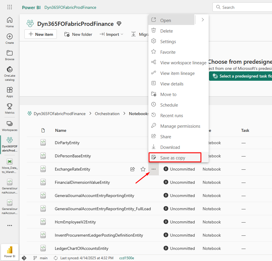Open the Move_Data_to_Wareh item in sidebar
Image resolution: width=272 pixels, height=261 pixels.
point(10,166)
